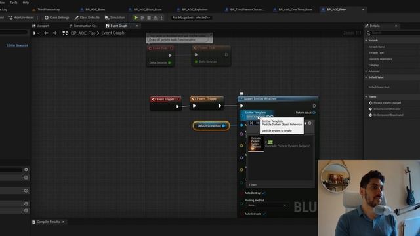Click the On Component Activated event
This screenshot has height=236, width=420.
(387, 109)
